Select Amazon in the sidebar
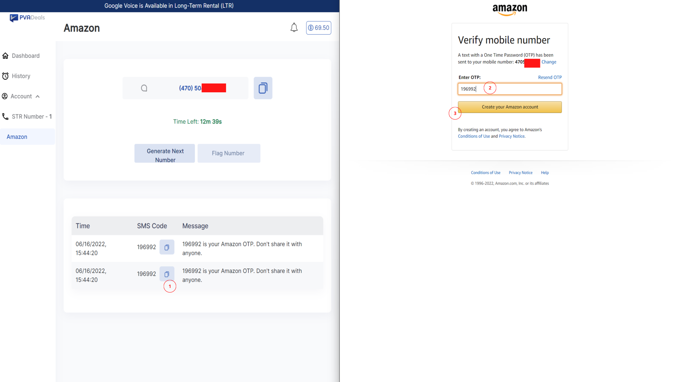The height and width of the screenshot is (382, 679). click(x=17, y=137)
